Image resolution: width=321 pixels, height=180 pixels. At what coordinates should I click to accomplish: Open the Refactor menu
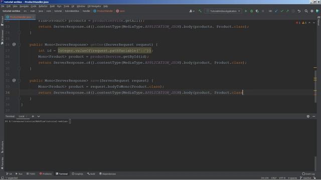point(43,6)
